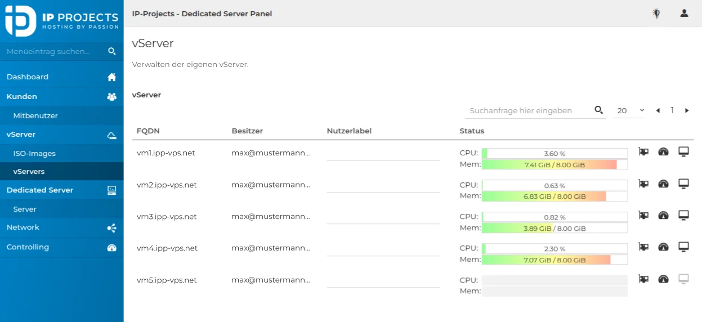The width and height of the screenshot is (702, 322).
Task: Expand the Network sidebar section
Action: pos(23,227)
